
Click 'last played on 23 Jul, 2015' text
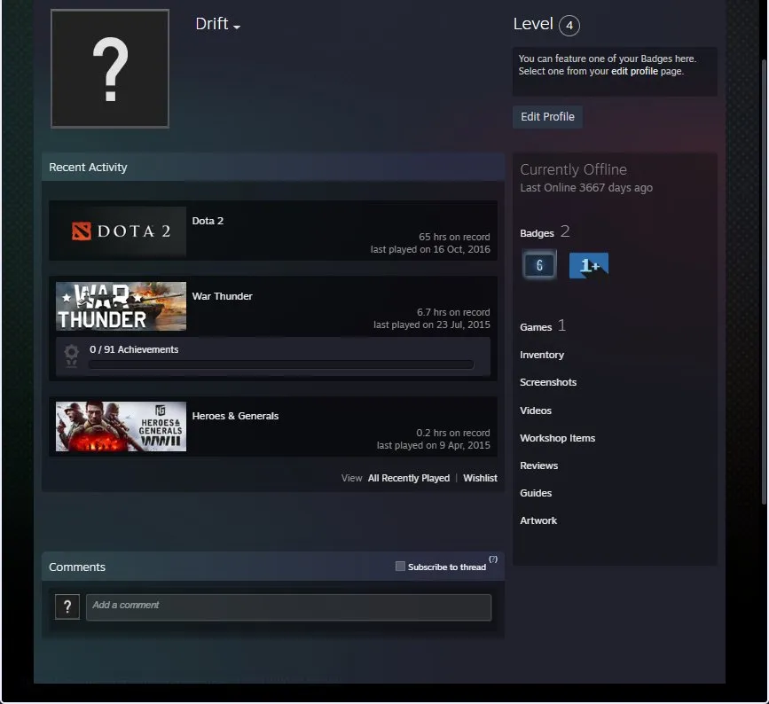point(432,325)
